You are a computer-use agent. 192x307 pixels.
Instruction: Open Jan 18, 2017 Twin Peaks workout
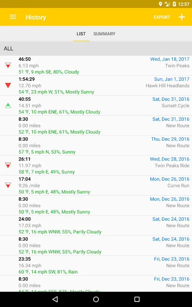(96, 66)
